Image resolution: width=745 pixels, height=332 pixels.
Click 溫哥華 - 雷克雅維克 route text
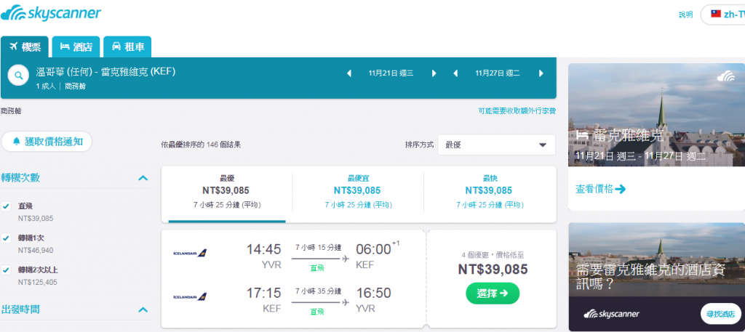[x=106, y=72]
